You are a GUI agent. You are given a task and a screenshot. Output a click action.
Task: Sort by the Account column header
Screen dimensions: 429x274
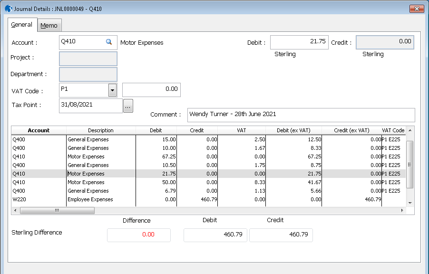[39, 130]
